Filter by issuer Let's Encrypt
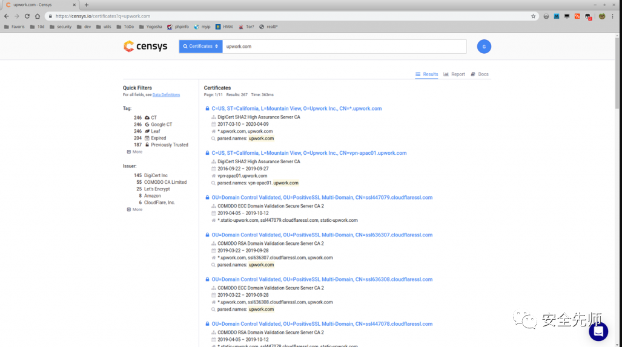The height and width of the screenshot is (347, 622). [157, 189]
